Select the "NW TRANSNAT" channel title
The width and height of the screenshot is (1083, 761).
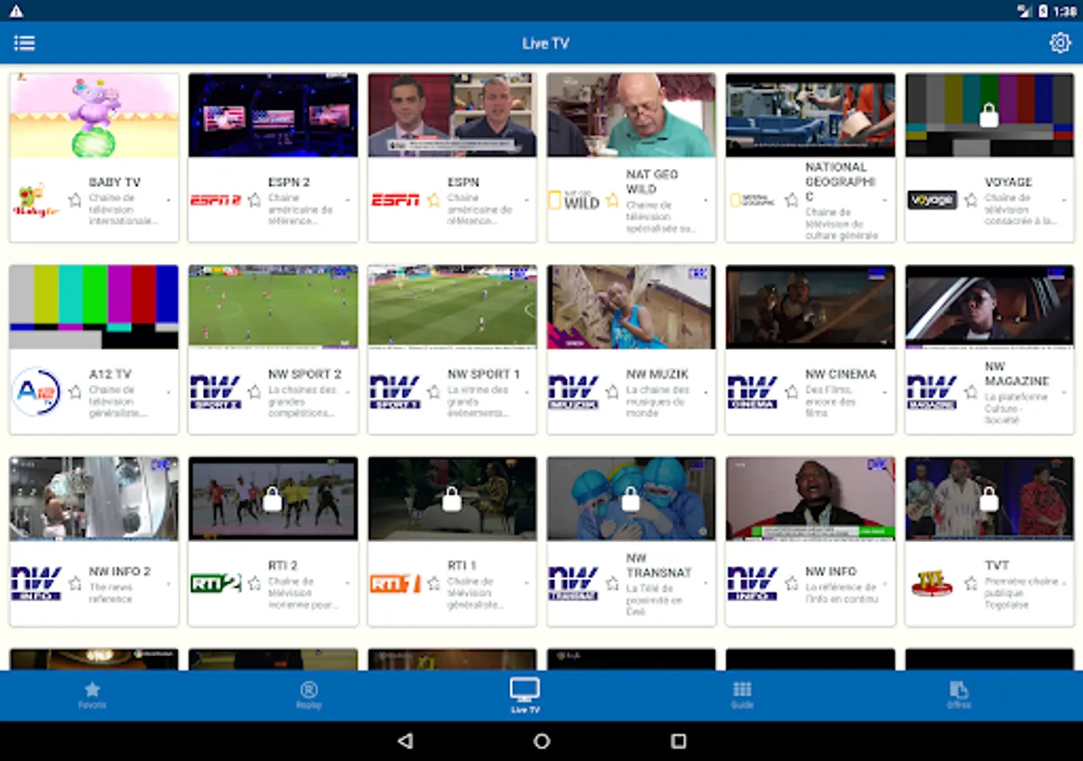tap(659, 565)
